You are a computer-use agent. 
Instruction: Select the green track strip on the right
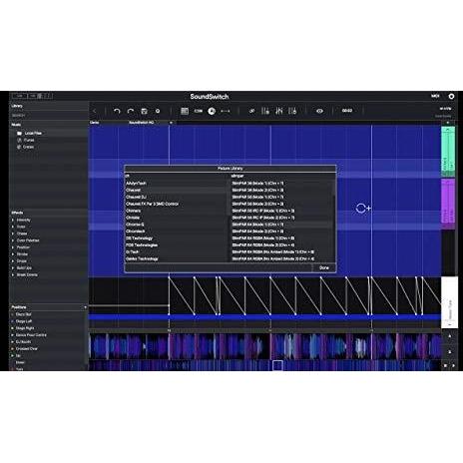[x=448, y=152]
